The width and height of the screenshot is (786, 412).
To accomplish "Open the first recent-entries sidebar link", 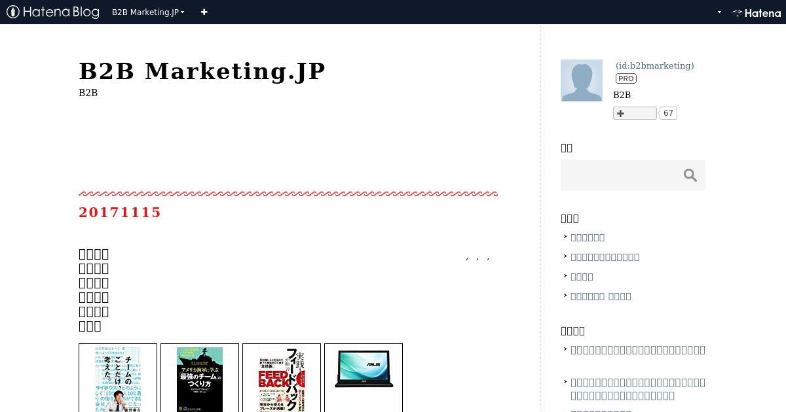I will tap(638, 350).
